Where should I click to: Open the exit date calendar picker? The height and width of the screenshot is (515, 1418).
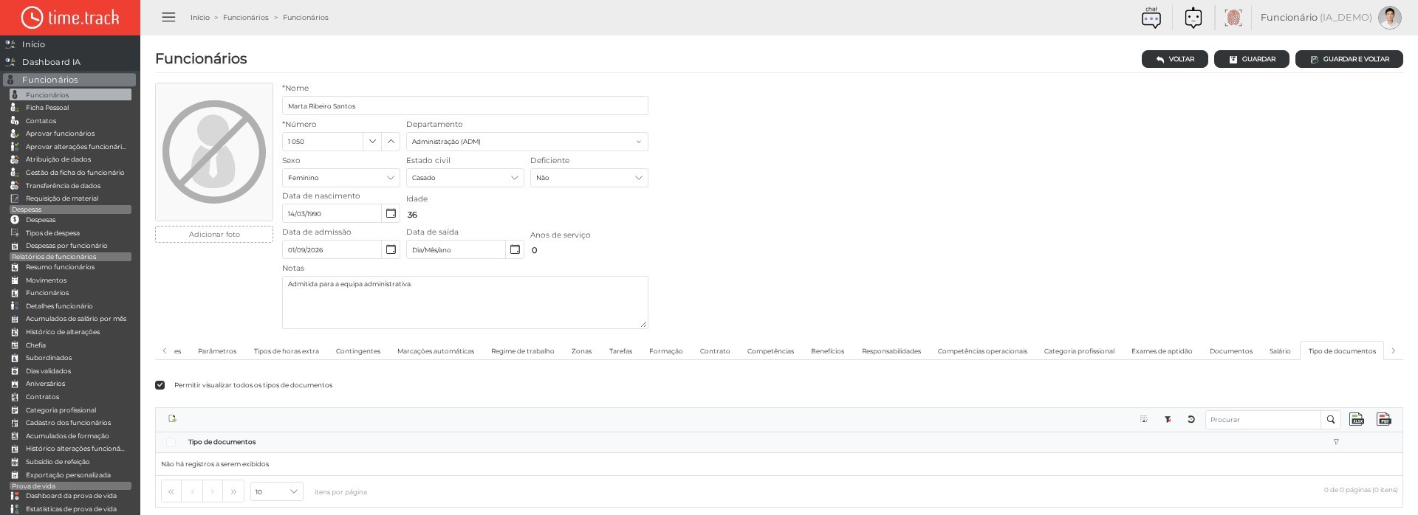(515, 249)
